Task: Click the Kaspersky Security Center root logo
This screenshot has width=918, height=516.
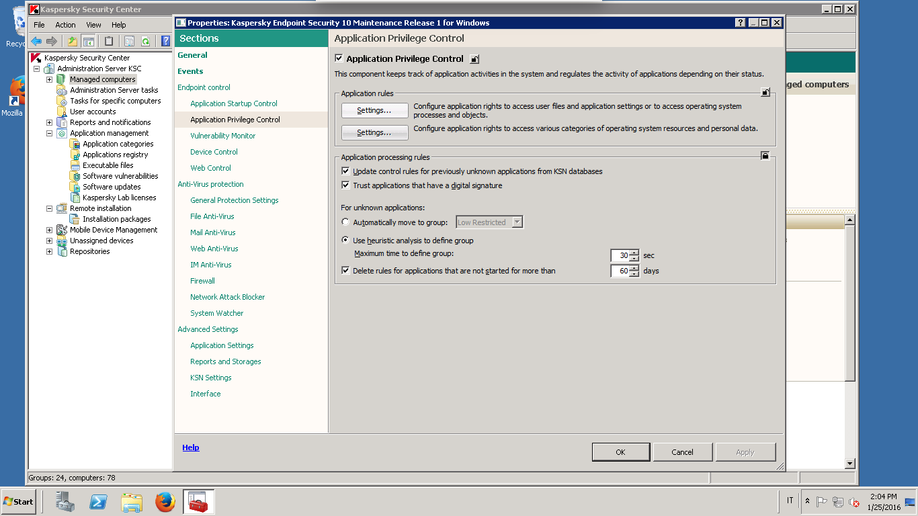Action: 37,58
